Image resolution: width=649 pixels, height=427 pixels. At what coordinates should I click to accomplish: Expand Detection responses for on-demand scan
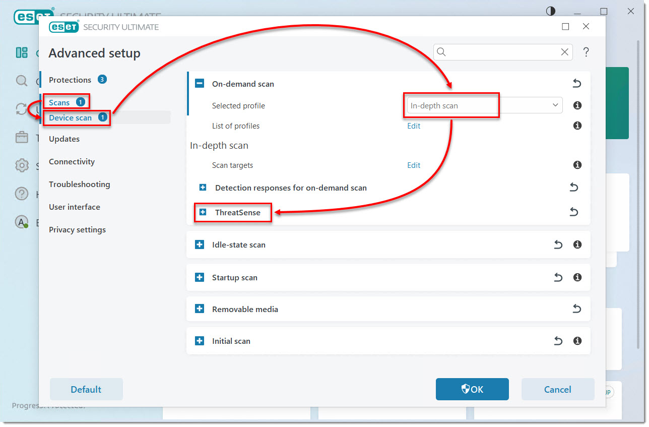[x=203, y=188]
